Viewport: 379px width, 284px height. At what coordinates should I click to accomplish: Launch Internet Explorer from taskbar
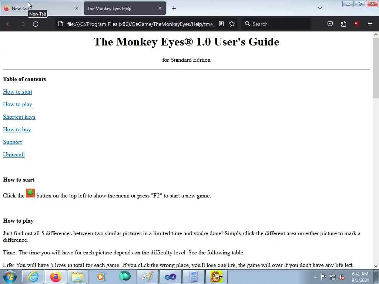pos(33,277)
